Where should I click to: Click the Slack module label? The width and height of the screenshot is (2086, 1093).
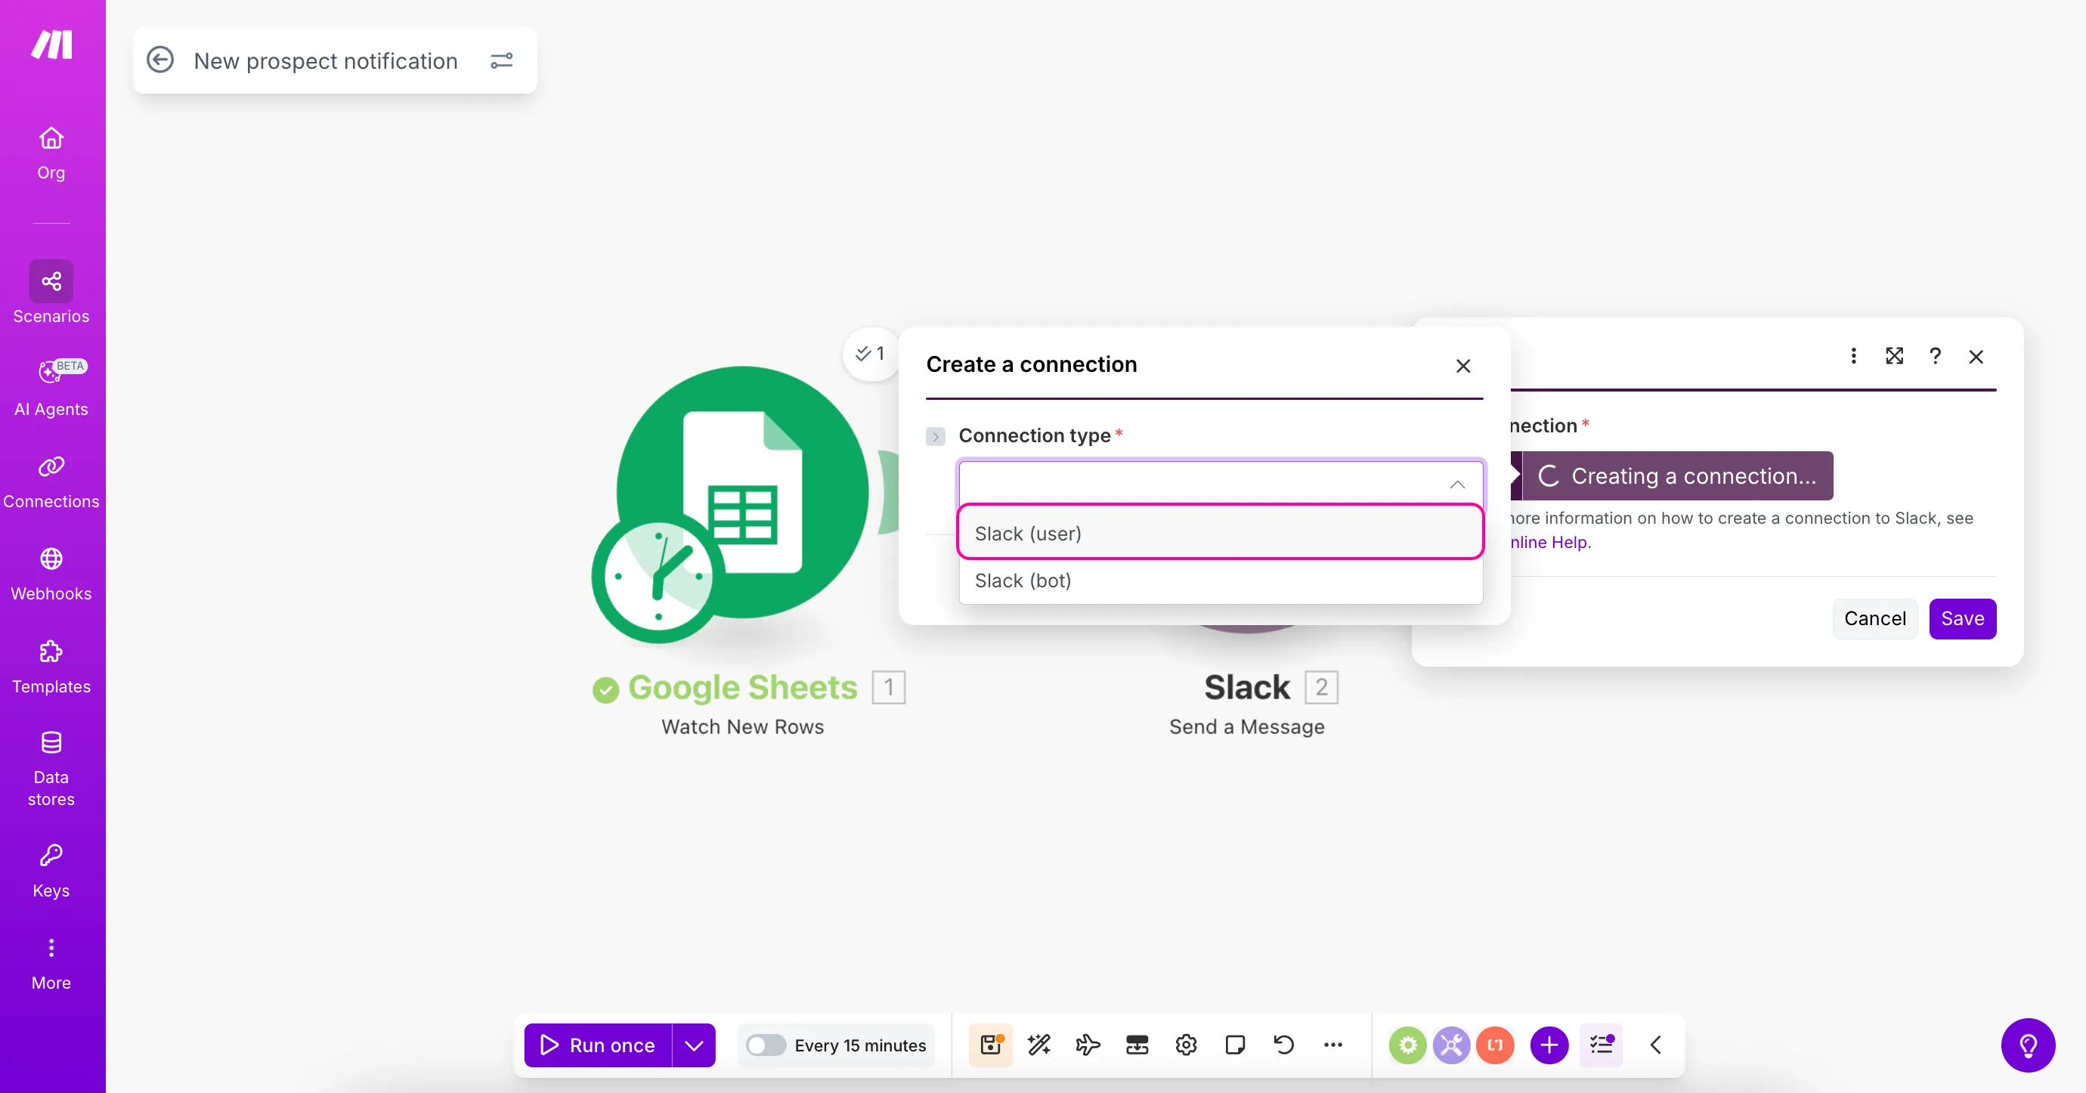[x=1247, y=687]
